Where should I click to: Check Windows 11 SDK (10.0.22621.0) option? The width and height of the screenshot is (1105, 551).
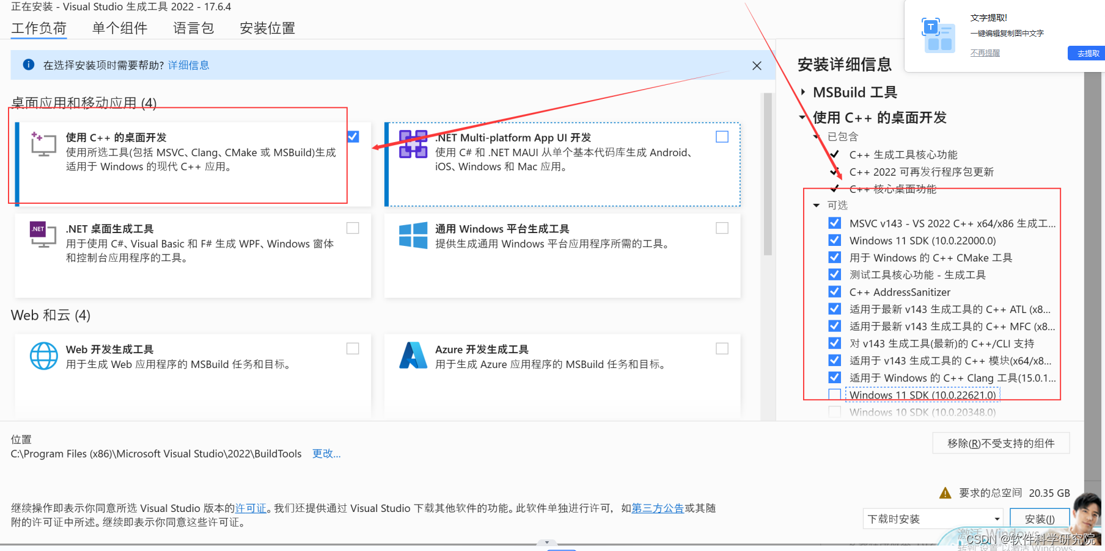click(x=834, y=395)
